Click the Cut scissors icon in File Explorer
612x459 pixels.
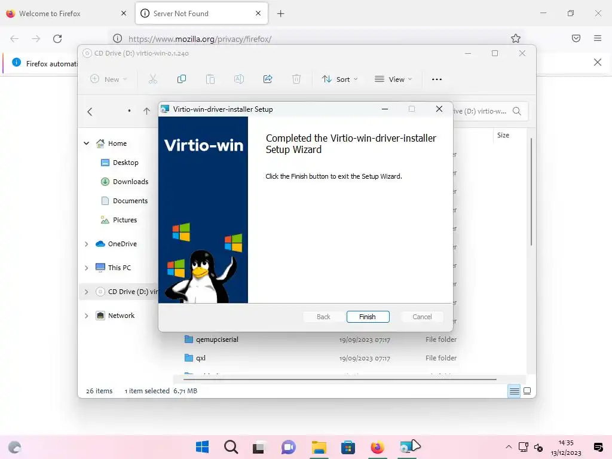pyautogui.click(x=152, y=79)
